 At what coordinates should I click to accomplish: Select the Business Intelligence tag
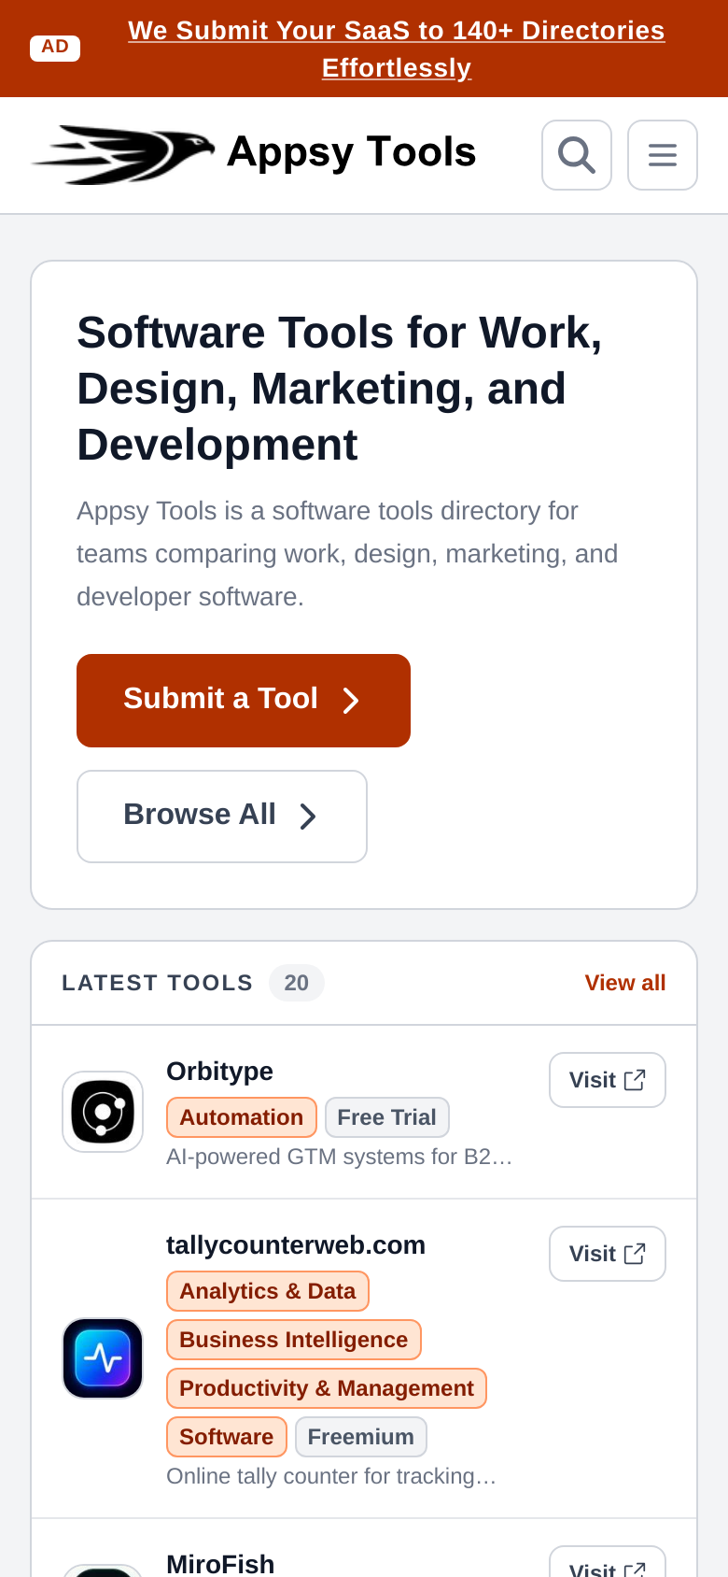294,1340
